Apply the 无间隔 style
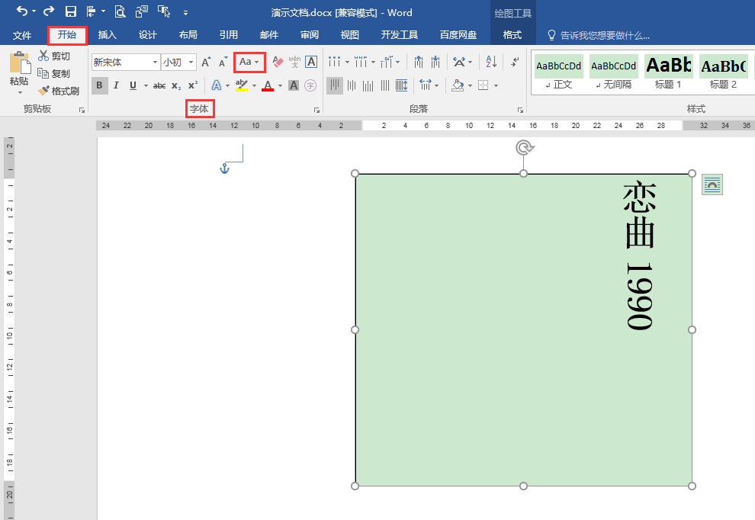755x520 pixels. click(613, 72)
